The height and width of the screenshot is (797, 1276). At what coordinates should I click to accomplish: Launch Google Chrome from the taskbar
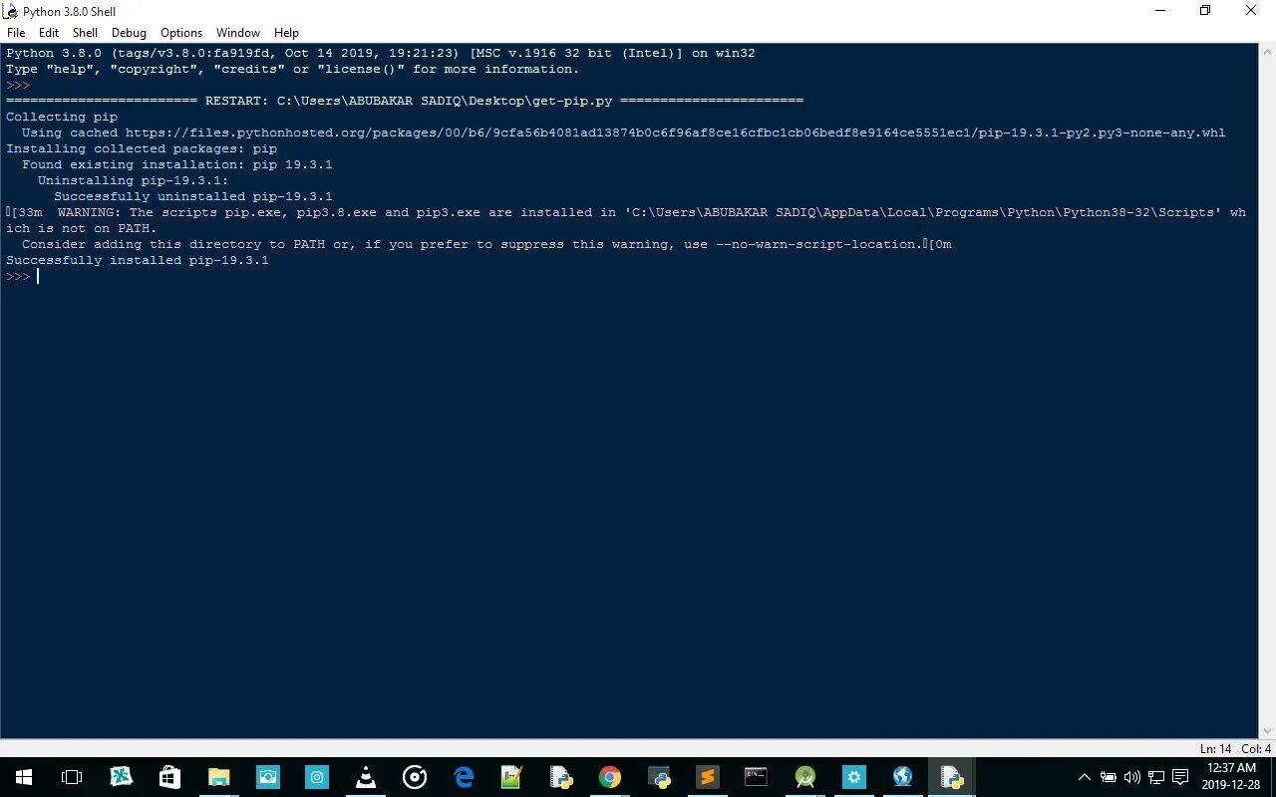610,777
